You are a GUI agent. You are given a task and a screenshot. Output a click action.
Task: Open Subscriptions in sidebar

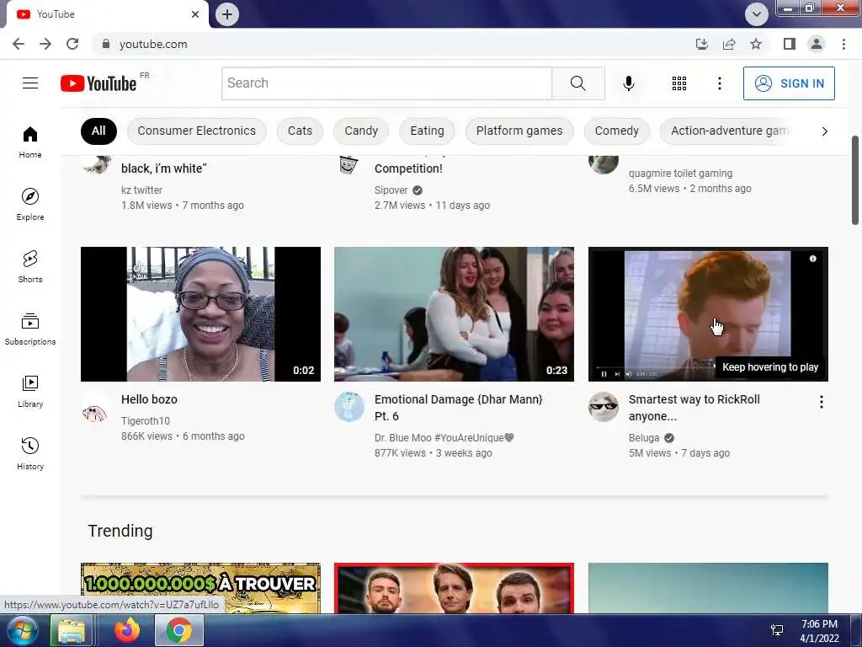[30, 329]
